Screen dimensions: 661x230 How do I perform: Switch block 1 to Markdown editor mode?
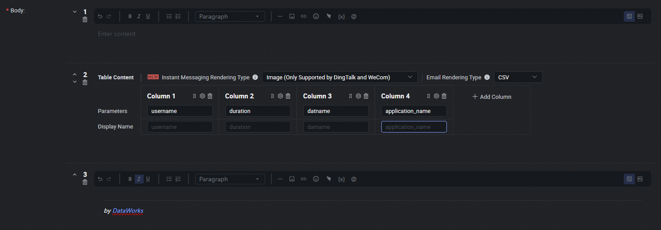(x=640, y=16)
